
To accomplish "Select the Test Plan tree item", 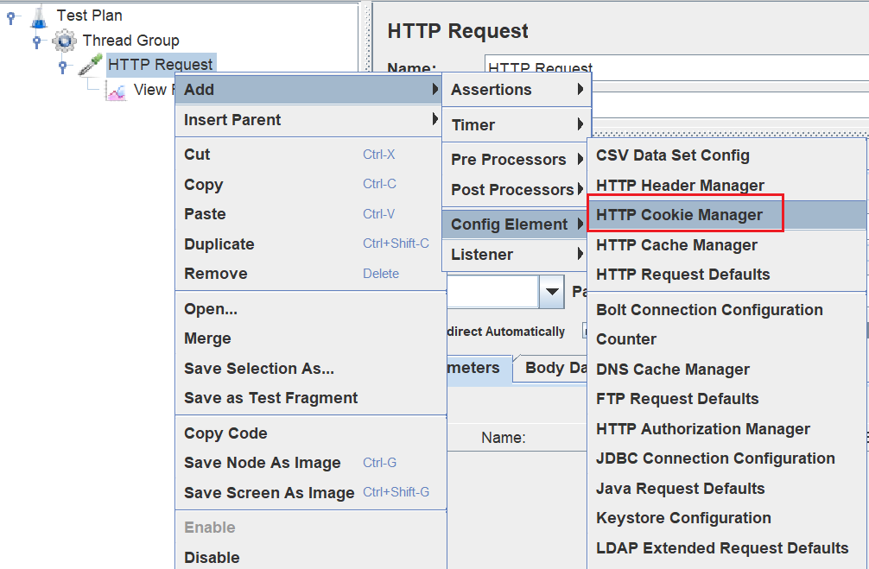I will point(89,16).
